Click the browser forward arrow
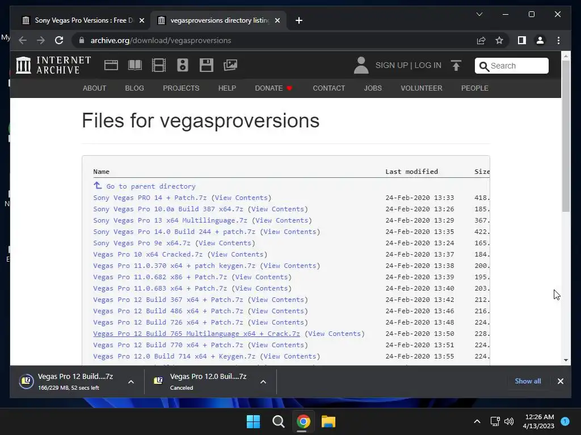The width and height of the screenshot is (581, 435). pos(41,40)
